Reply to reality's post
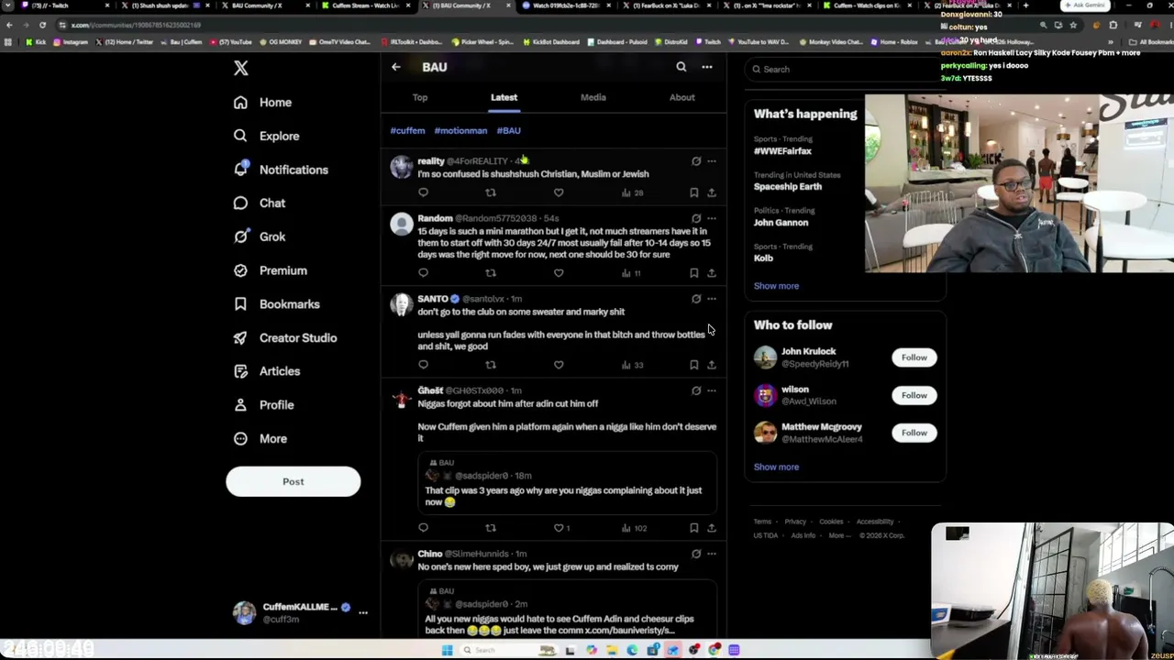Screen dimensions: 1174x660 [x=423, y=192]
